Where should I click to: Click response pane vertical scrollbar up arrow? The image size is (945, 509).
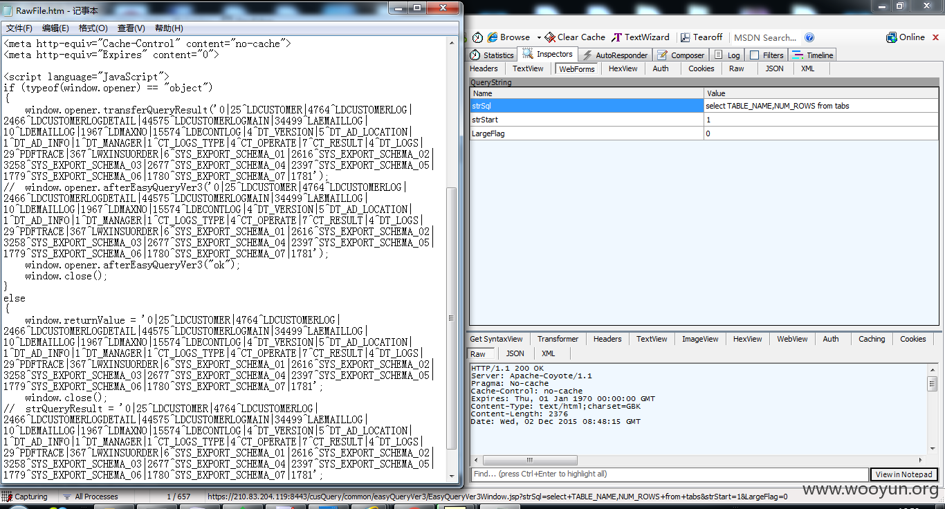932,369
